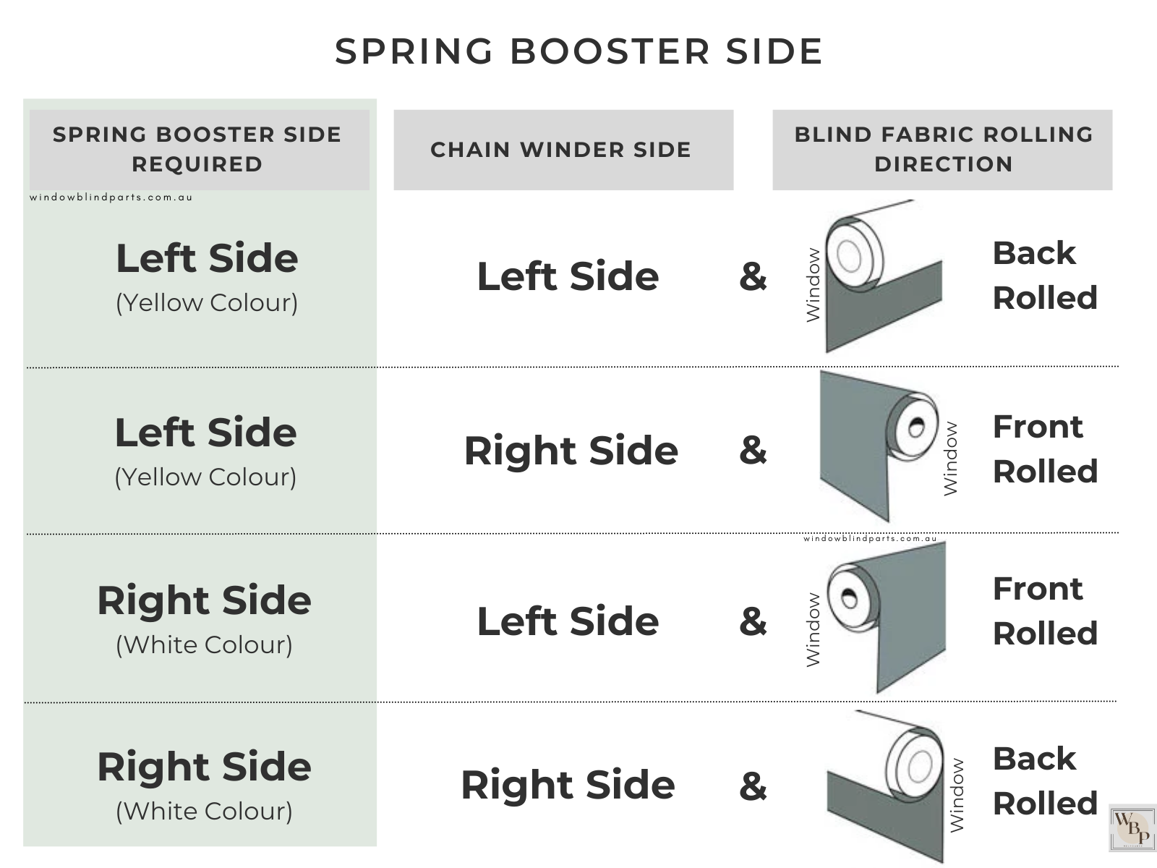Click the ampersand next to the second row's Right Side
1157x868 pixels.
click(x=753, y=450)
